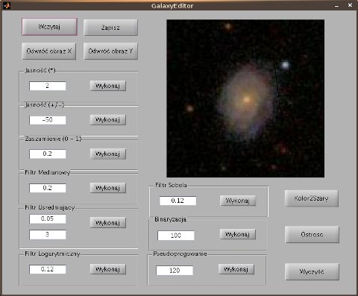Run Wykonaj for Filtr Medianowy
358x296 pixels.
pyautogui.click(x=108, y=188)
